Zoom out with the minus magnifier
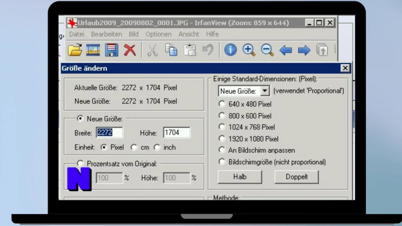 click(x=267, y=50)
